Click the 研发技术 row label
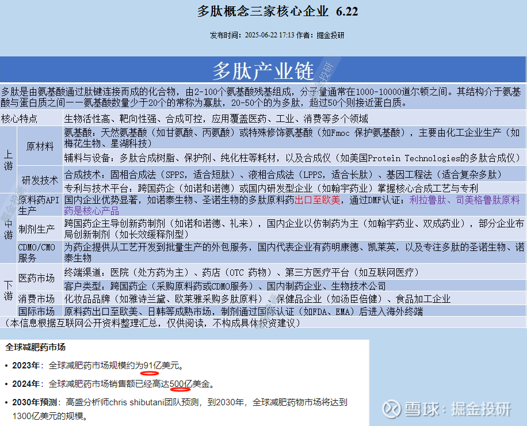Viewport: 527px width, 426px height. coord(40,180)
